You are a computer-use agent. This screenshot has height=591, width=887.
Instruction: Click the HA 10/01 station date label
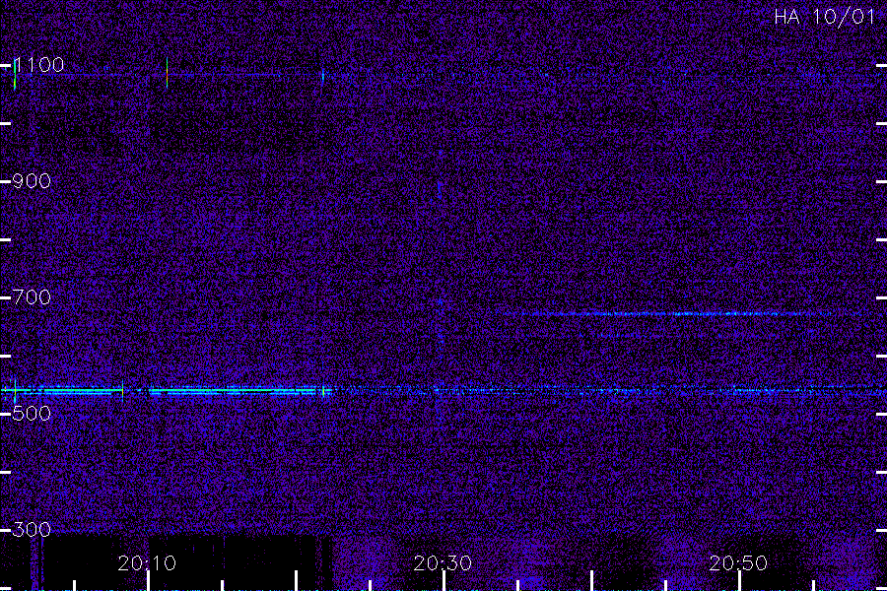click(825, 17)
